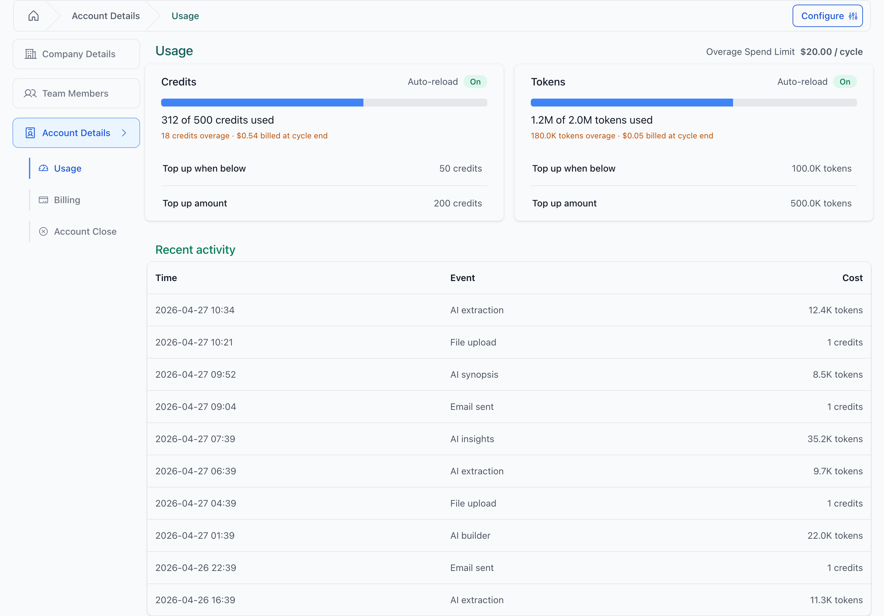Click the '200 credits' top up amount

click(x=458, y=203)
